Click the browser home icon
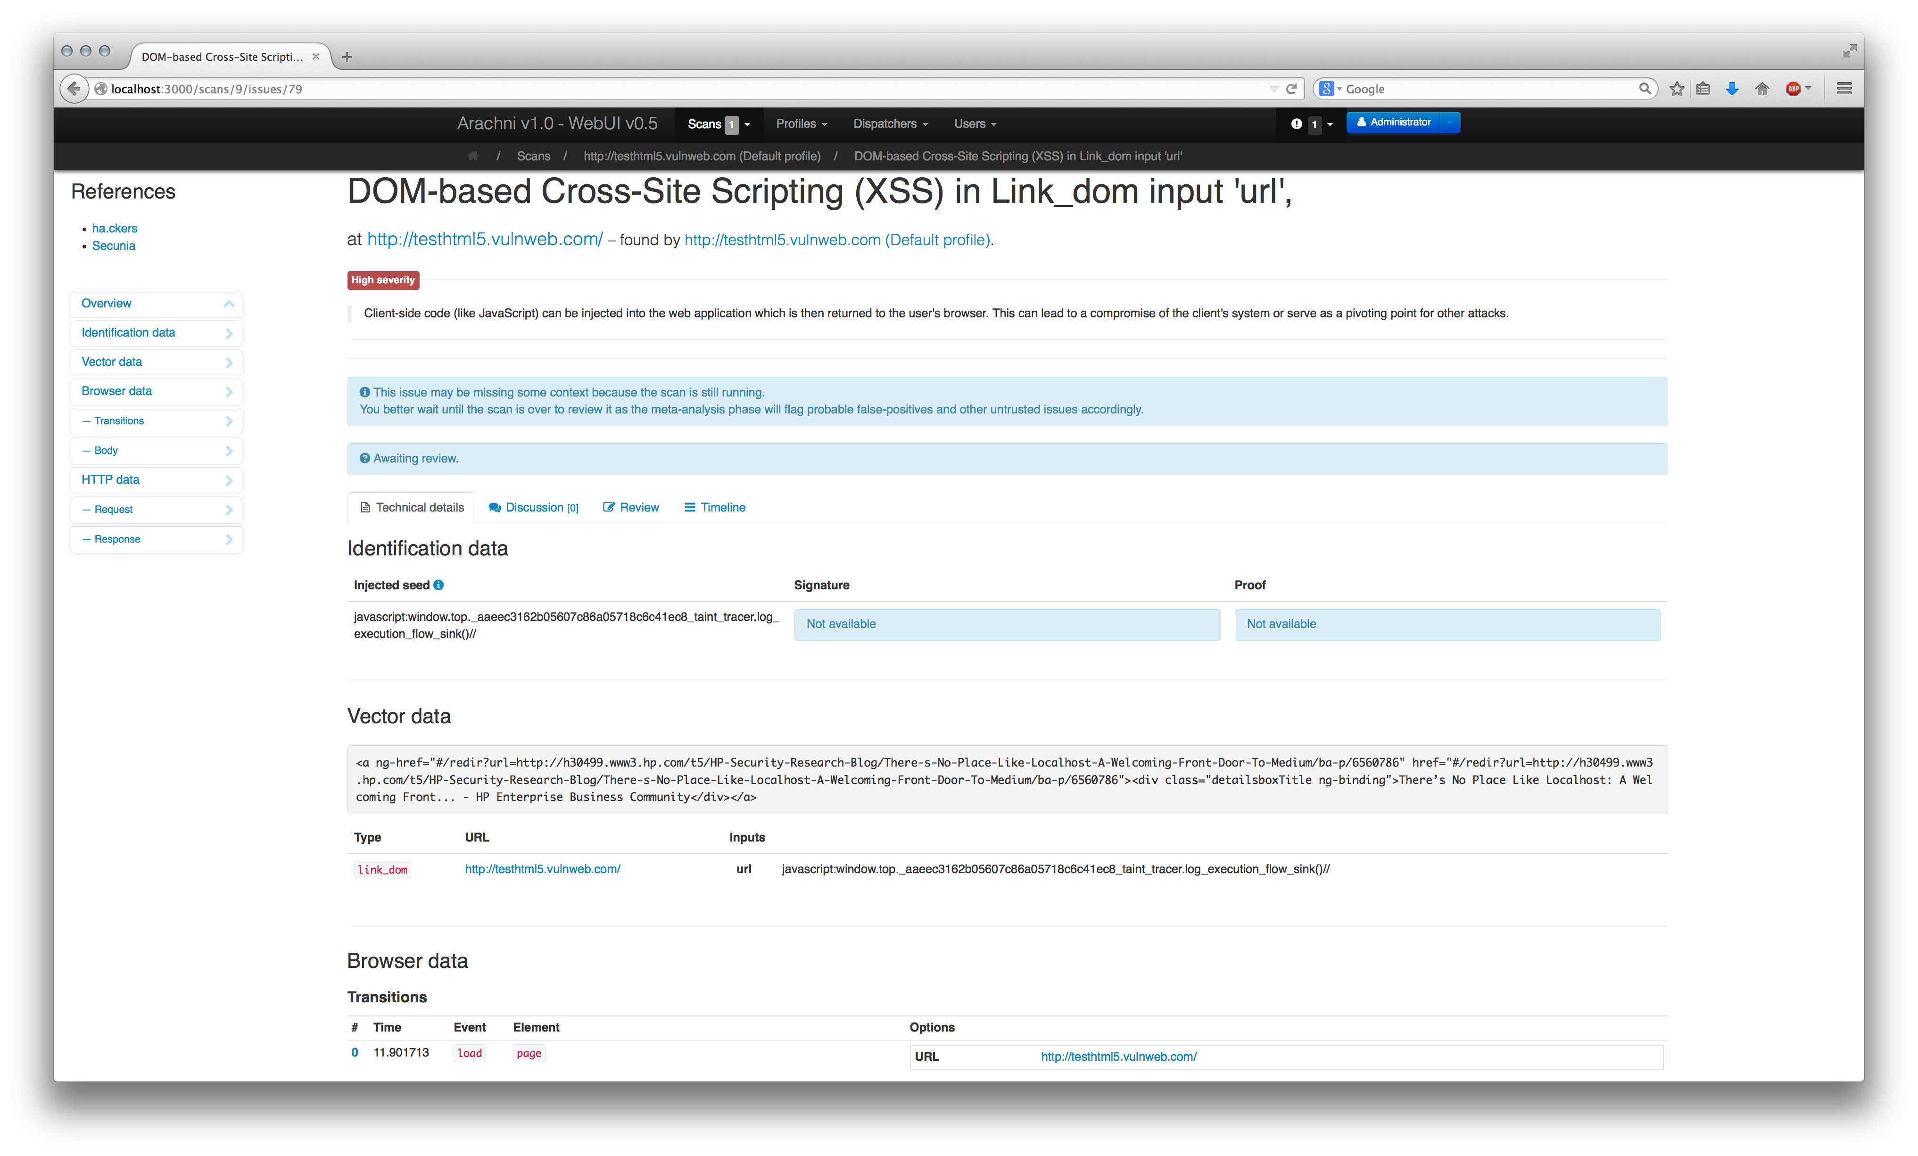The image size is (1918, 1156). click(x=1762, y=89)
